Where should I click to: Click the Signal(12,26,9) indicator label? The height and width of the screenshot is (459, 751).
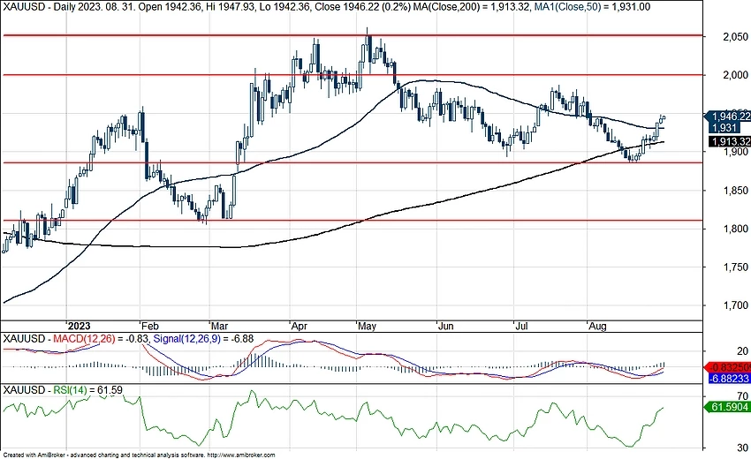click(x=186, y=339)
